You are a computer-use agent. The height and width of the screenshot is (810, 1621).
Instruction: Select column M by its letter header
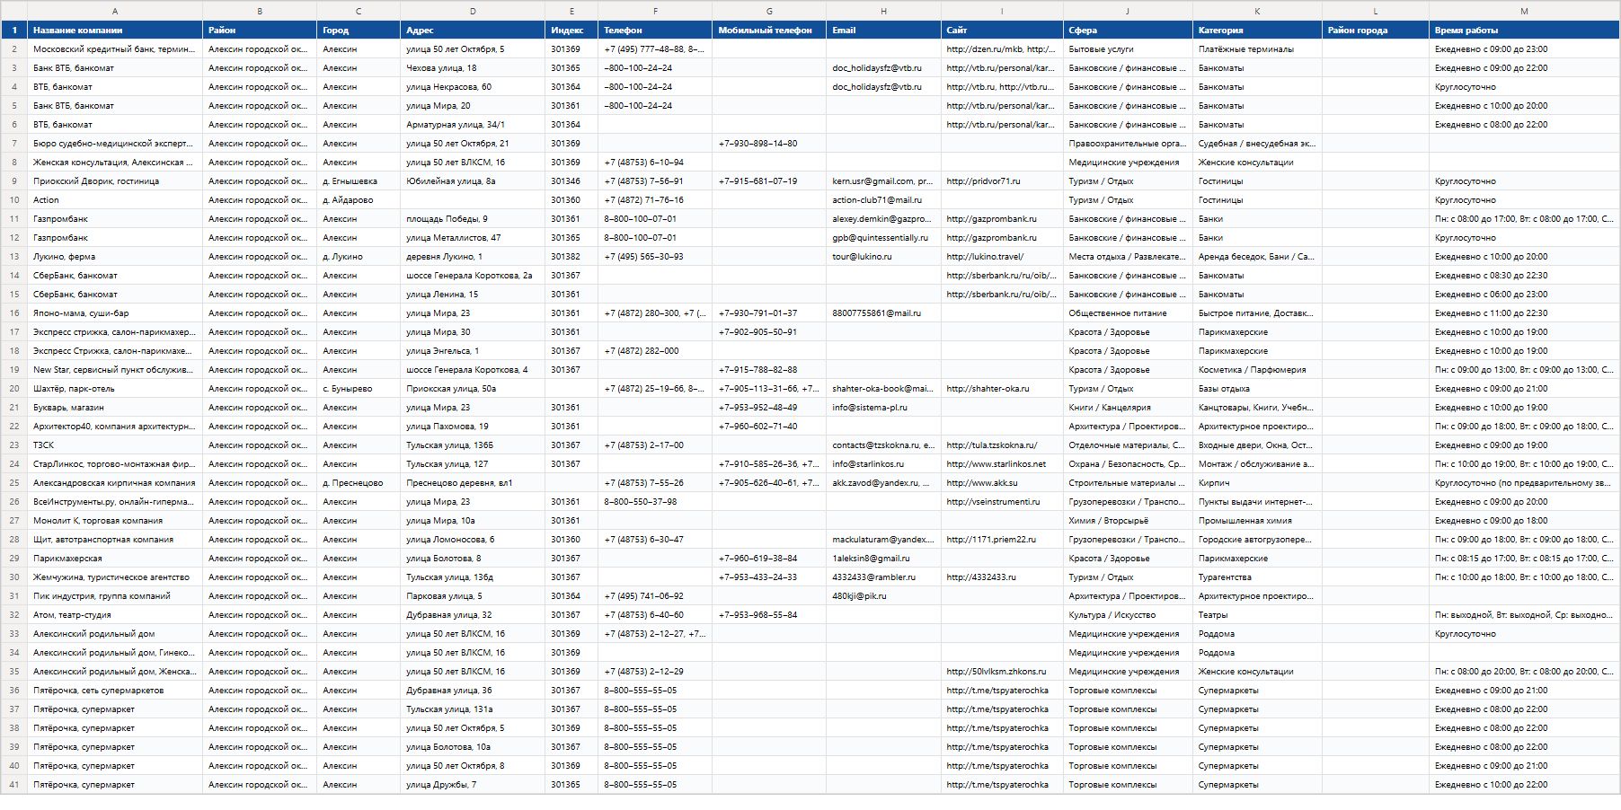click(1524, 11)
